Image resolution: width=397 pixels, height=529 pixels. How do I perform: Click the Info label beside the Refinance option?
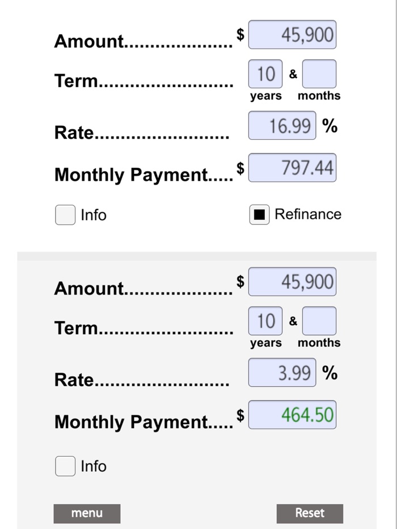click(x=94, y=215)
